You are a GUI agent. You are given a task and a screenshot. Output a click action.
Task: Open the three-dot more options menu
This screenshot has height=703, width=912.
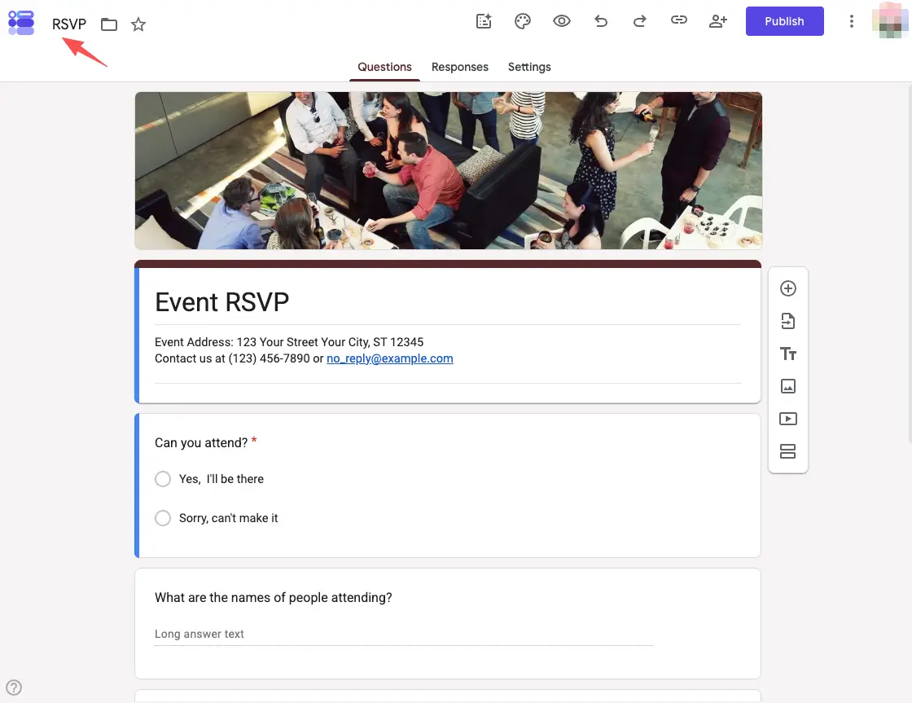point(852,21)
